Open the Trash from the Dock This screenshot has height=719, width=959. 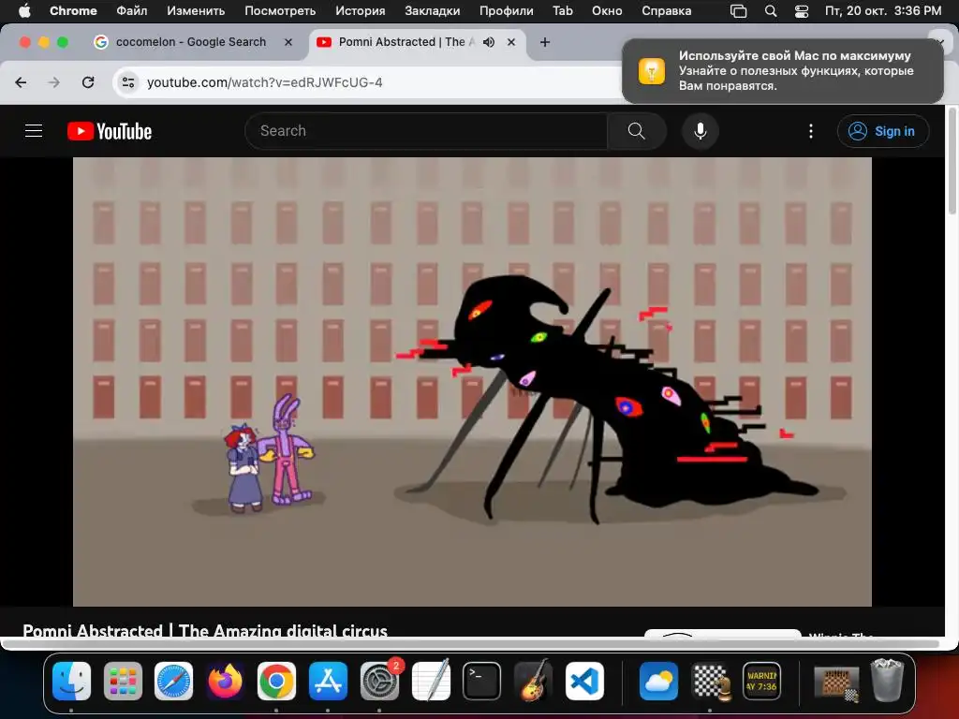click(x=887, y=681)
